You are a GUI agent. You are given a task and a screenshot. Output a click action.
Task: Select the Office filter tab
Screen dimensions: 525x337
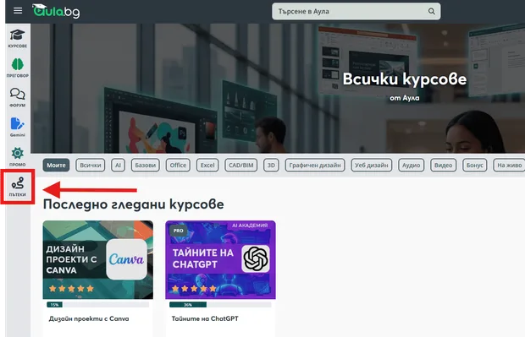178,165
